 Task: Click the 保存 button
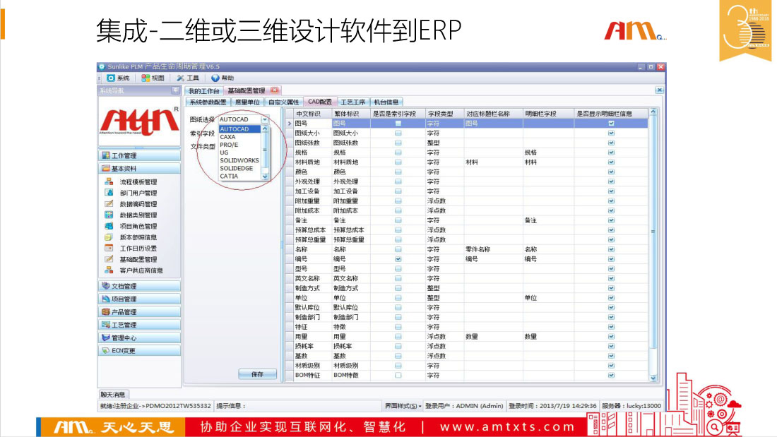point(257,374)
